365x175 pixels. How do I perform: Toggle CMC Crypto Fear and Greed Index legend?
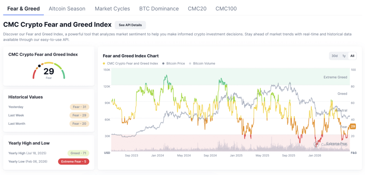pyautogui.click(x=130, y=63)
